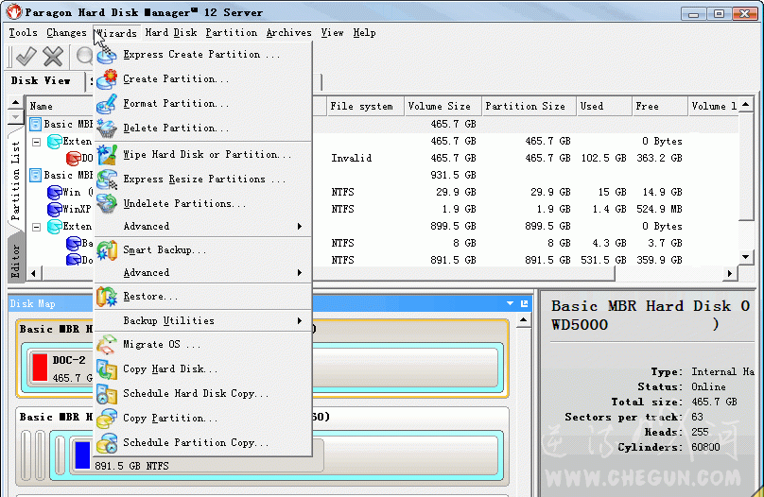This screenshot has width=764, height=497.
Task: Switch to the Partition List side tab
Action: click(x=15, y=180)
